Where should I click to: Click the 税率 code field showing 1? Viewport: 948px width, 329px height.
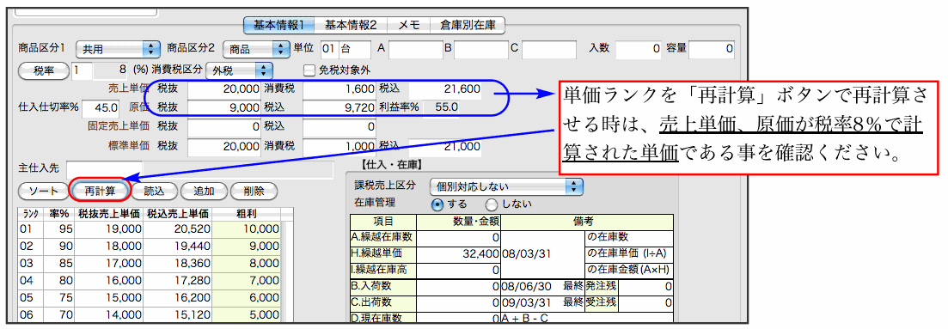pyautogui.click(x=83, y=70)
